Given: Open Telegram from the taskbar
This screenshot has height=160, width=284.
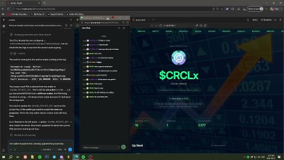Looking at the screenshot, I should pyautogui.click(x=54, y=157).
